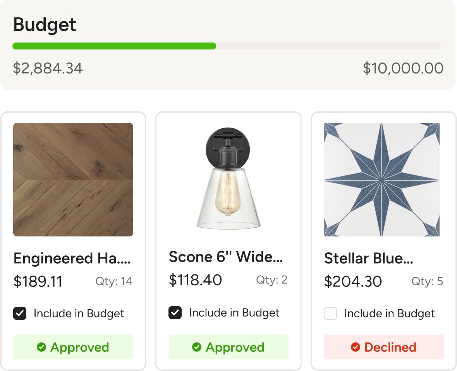
Task: Open the hardwood flooring product image
Action: (x=73, y=179)
